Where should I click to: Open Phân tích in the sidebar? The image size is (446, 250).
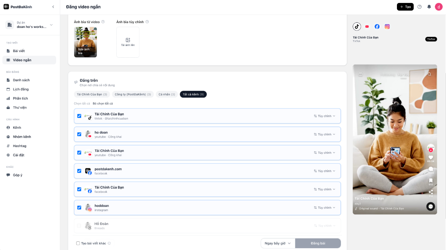pos(29,98)
